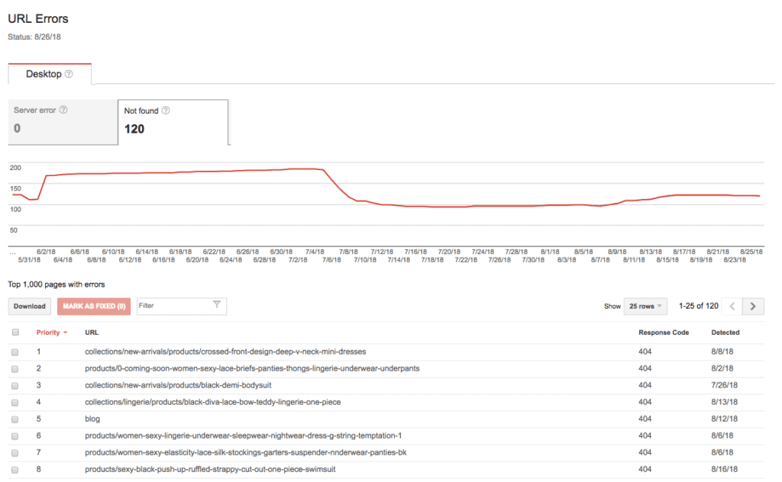Screen dimensions: 782x482
Task: Click the help icon next to Not found
Action: pos(166,111)
